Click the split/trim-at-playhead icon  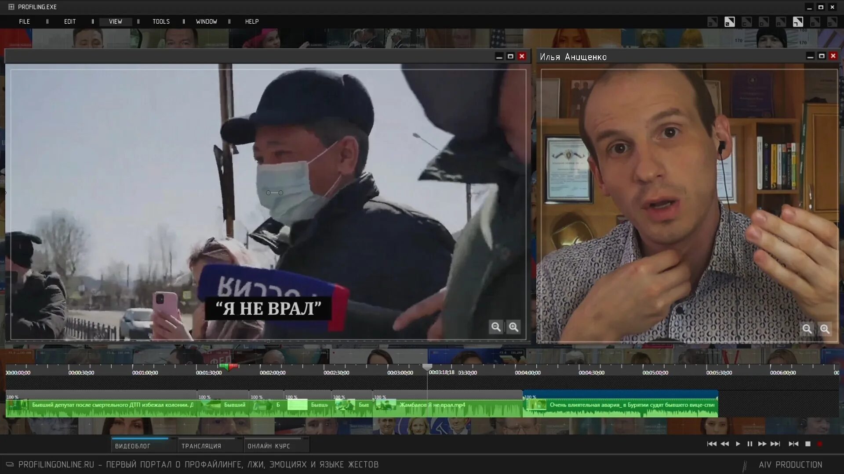[x=793, y=444]
